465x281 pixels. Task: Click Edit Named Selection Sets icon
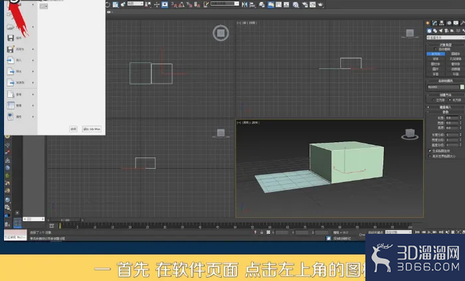[205, 5]
